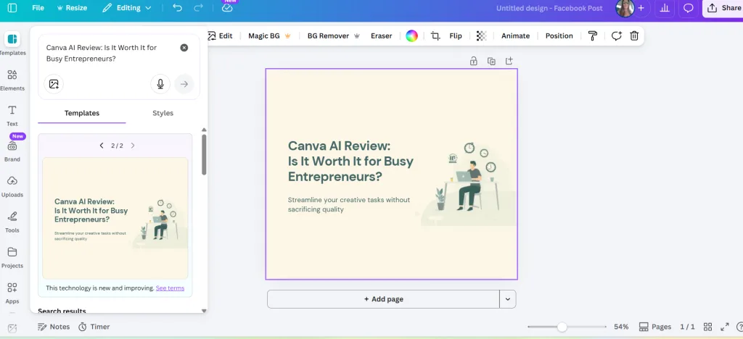Clear the prompt with the X button
Viewport: 743px width, 339px height.
(x=184, y=48)
